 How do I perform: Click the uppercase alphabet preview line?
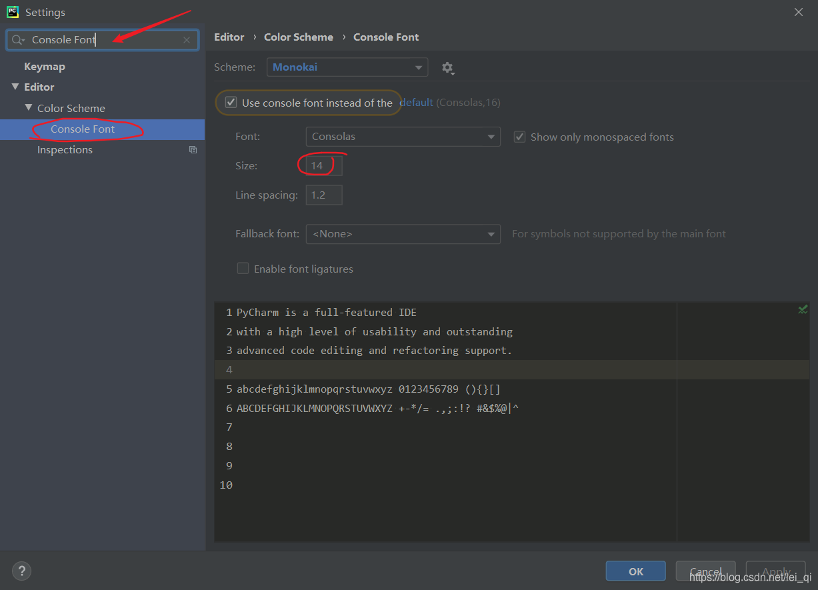tap(378, 409)
